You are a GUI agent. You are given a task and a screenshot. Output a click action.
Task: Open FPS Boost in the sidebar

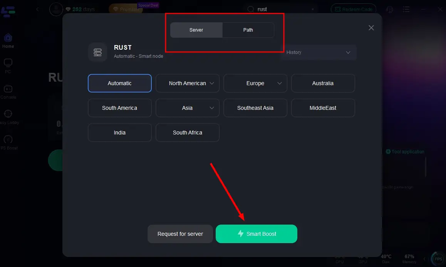pos(8,143)
